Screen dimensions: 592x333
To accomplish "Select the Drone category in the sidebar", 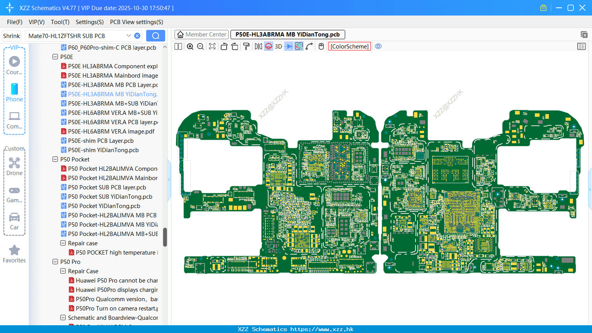I will pos(14,166).
